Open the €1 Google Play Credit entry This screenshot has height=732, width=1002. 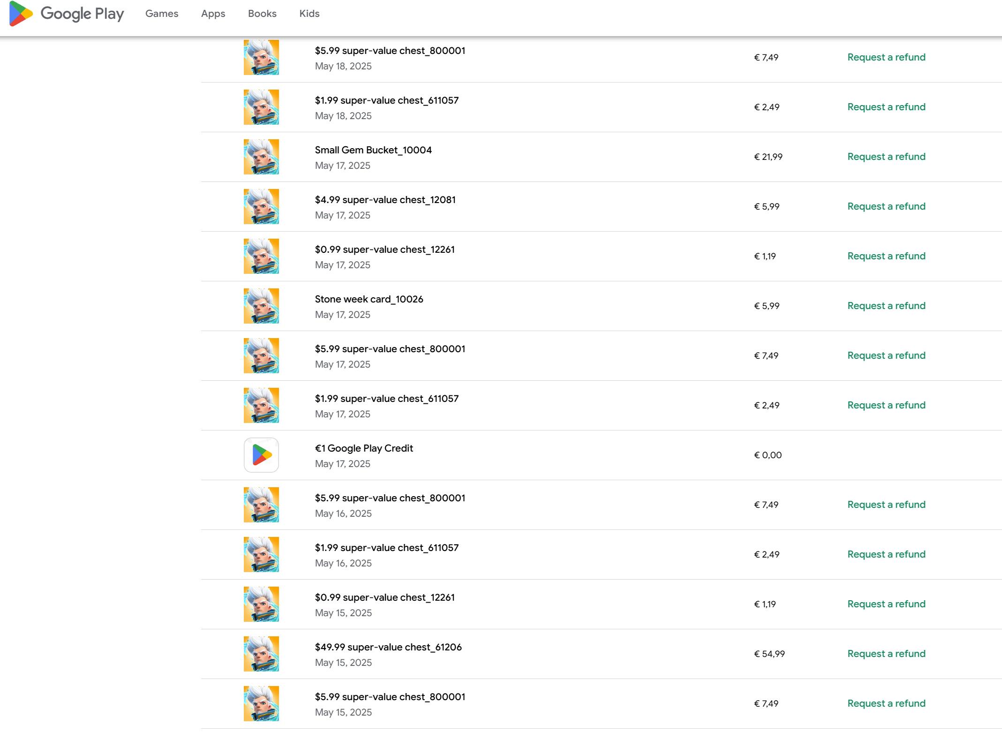click(364, 448)
